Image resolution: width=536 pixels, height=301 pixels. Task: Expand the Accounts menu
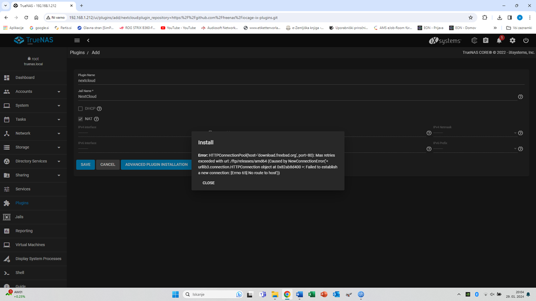tap(33, 91)
